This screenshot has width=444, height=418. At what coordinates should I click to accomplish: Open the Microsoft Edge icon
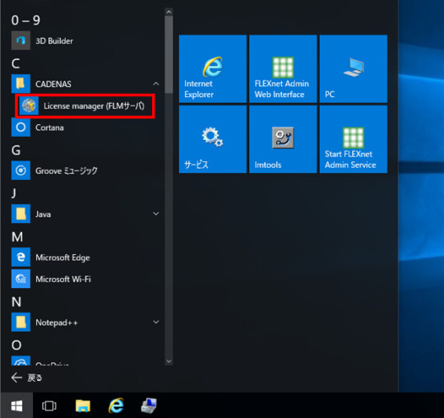click(x=21, y=257)
